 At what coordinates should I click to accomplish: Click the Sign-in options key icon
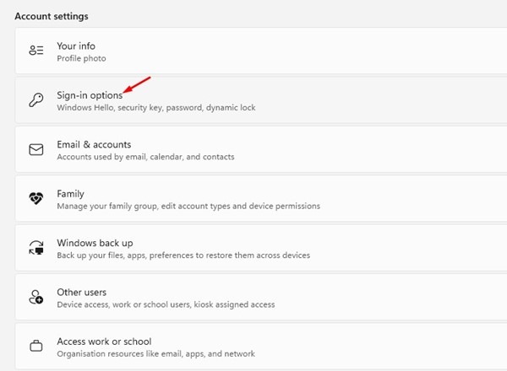pyautogui.click(x=36, y=100)
